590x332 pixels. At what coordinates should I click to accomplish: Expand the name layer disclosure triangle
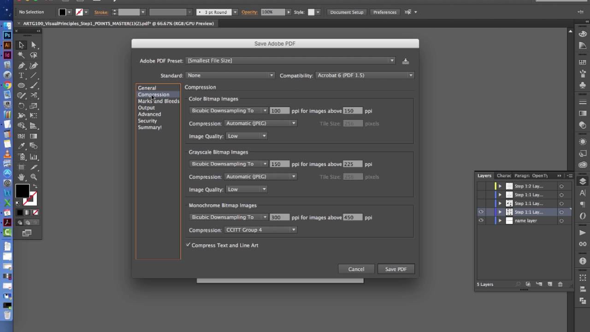tap(500, 221)
